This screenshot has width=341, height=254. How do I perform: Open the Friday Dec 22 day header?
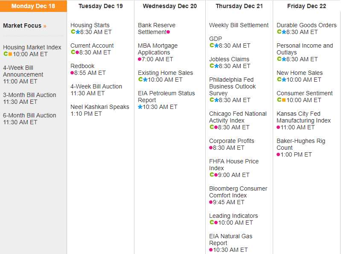pos(306,6)
